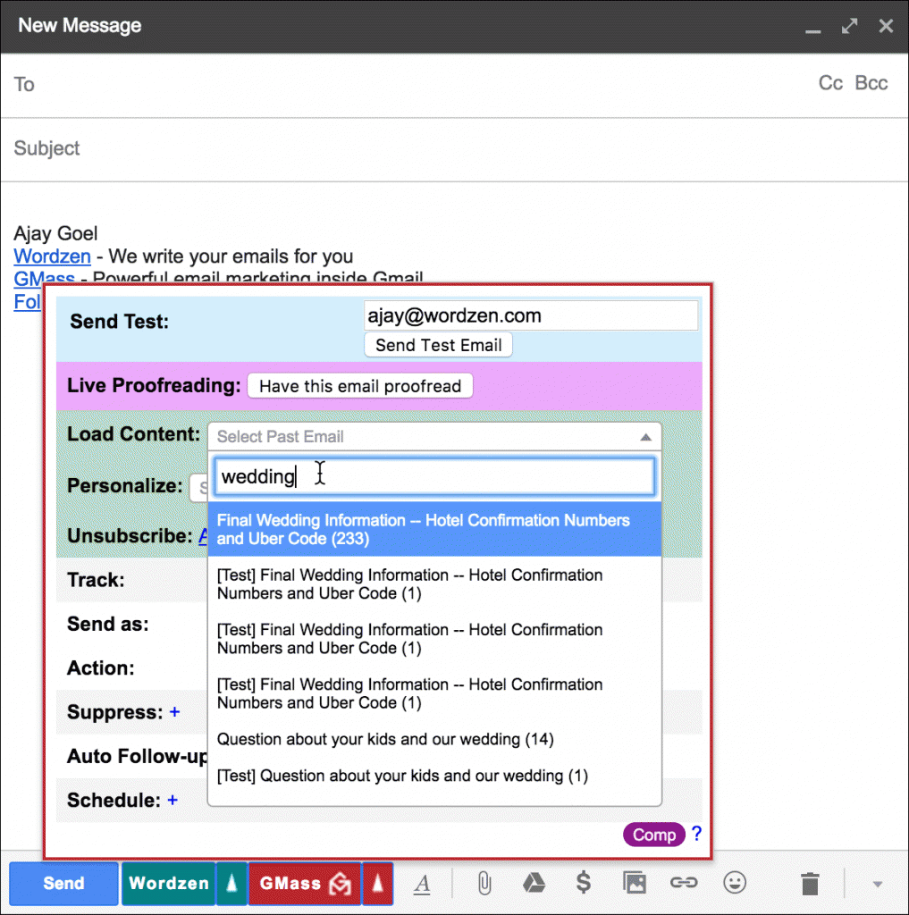Collapse the Select Past Email dropdown

644,437
